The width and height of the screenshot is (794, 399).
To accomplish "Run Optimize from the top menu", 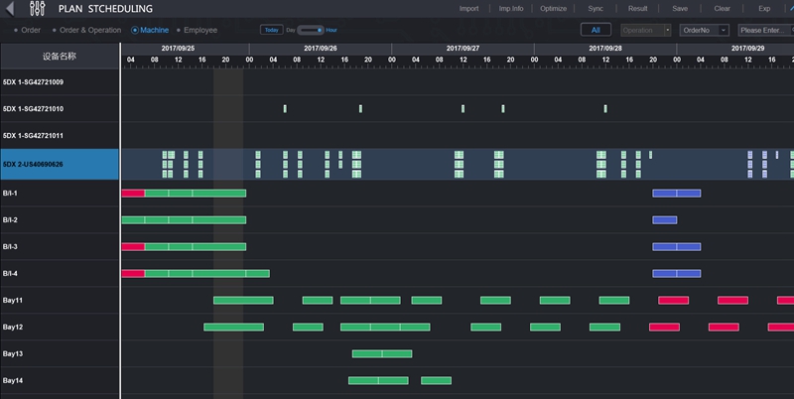I will [x=553, y=9].
